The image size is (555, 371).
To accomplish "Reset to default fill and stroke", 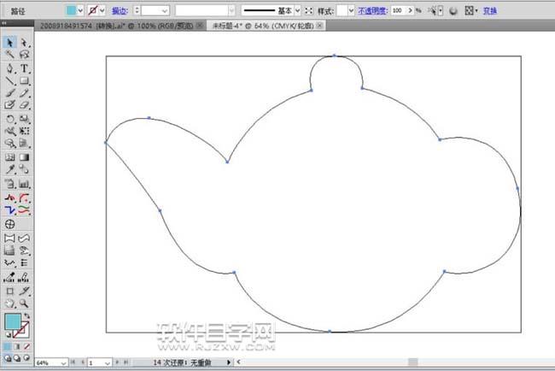I will pyautogui.click(x=8, y=334).
